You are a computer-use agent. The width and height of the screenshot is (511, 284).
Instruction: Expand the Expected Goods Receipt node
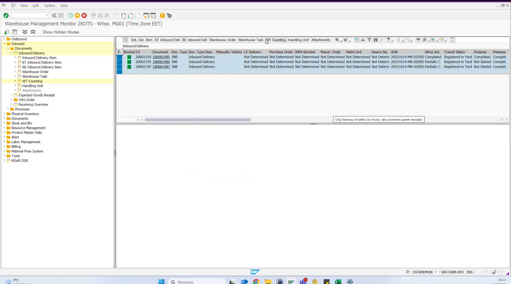coord(12,95)
